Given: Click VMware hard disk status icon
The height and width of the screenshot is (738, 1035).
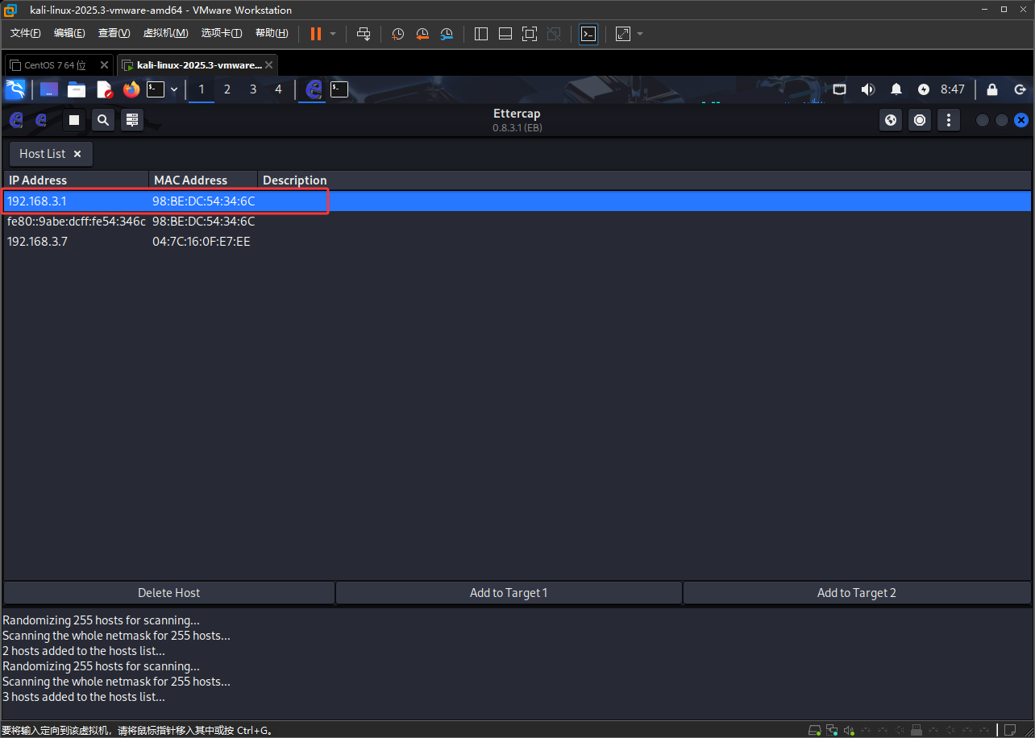Looking at the screenshot, I should click(x=815, y=730).
